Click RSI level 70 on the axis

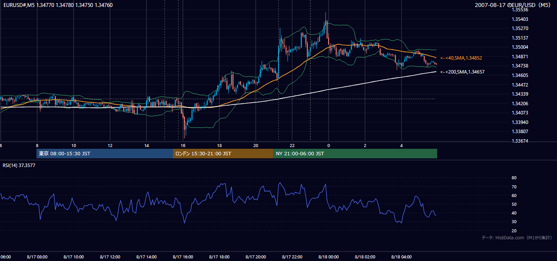coord(514,187)
